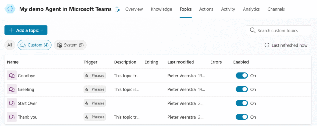
Task: Click the Thank you topic chat icon
Action: (12, 117)
